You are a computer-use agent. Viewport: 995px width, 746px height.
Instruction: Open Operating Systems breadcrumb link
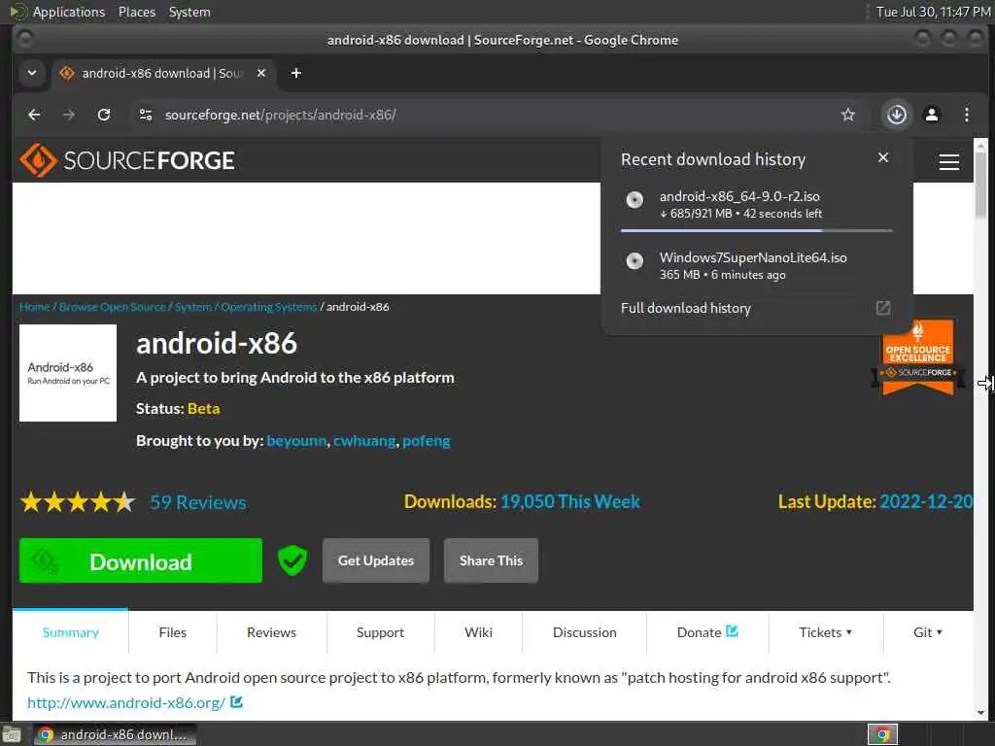pyautogui.click(x=268, y=307)
